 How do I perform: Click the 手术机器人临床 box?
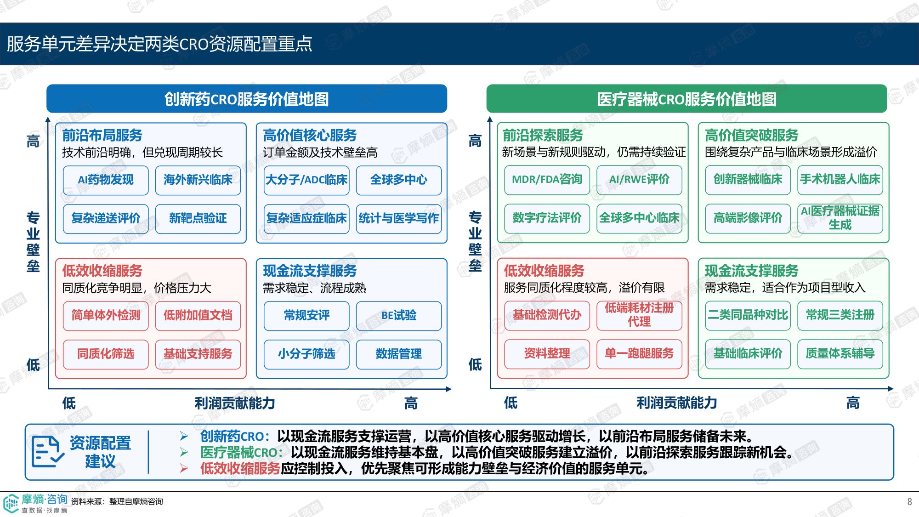click(840, 179)
